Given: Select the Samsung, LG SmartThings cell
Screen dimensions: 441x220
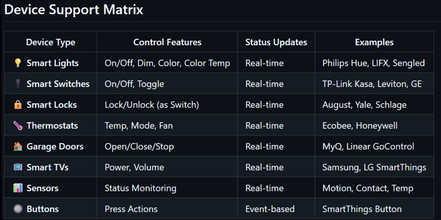Looking at the screenshot, I should point(374,167).
